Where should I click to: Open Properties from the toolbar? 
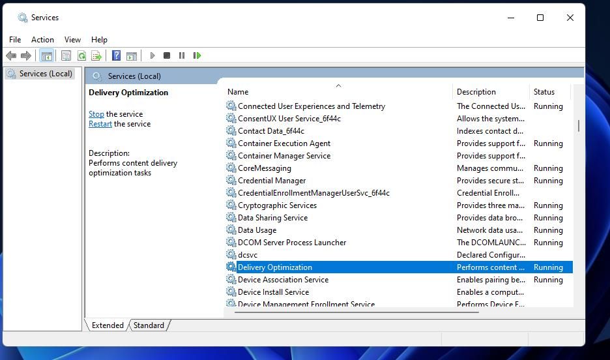pos(66,55)
